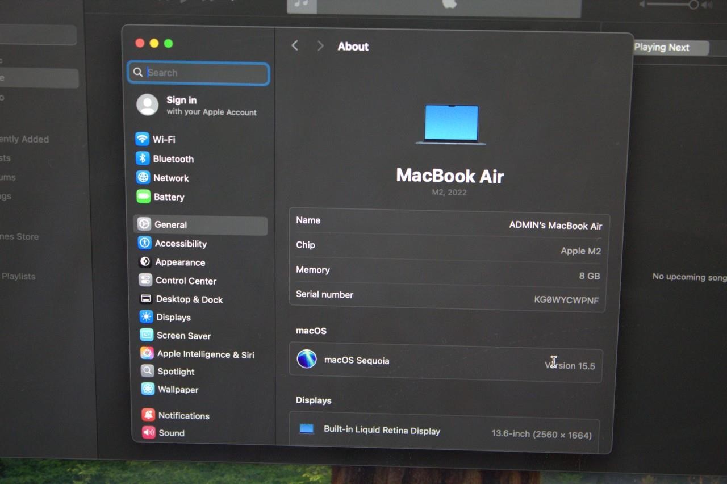The height and width of the screenshot is (484, 727).
Task: Sign in with your Apple Account
Action: (x=197, y=106)
